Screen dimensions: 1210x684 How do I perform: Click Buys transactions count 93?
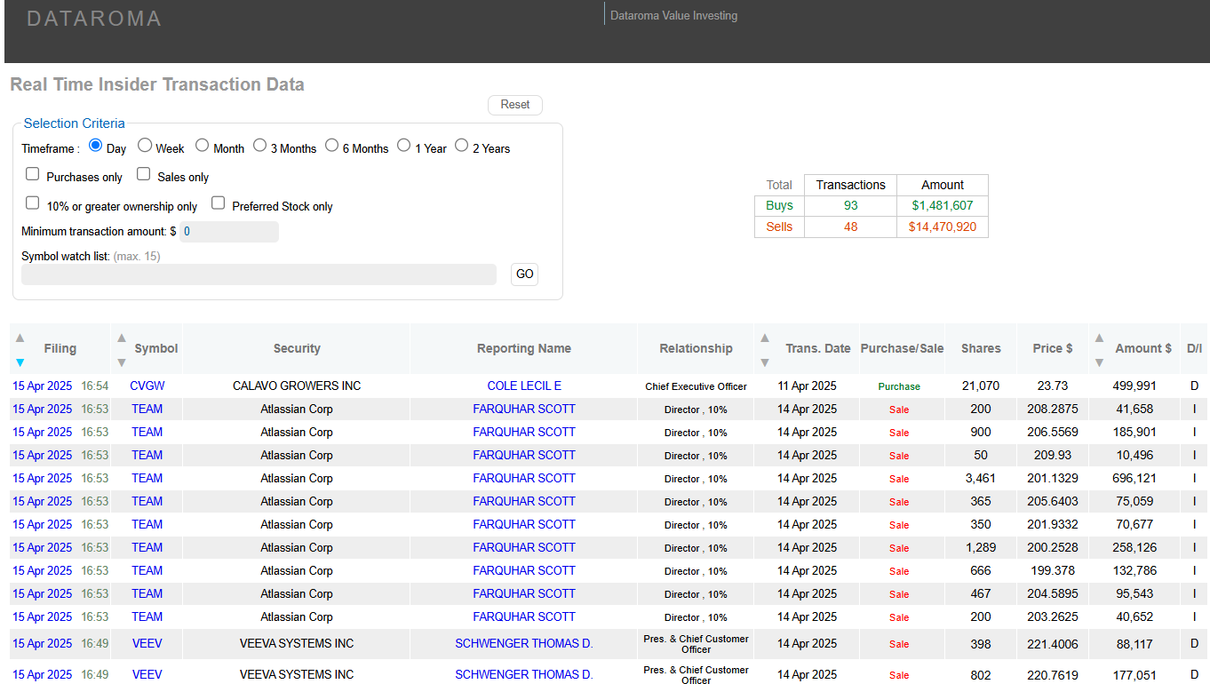click(850, 205)
